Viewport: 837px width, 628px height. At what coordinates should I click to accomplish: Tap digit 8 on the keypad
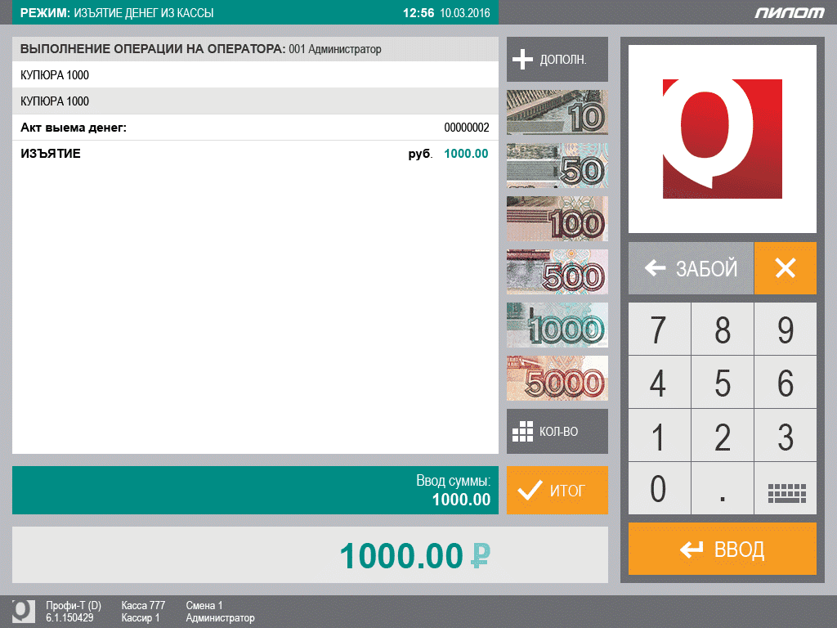[723, 329]
